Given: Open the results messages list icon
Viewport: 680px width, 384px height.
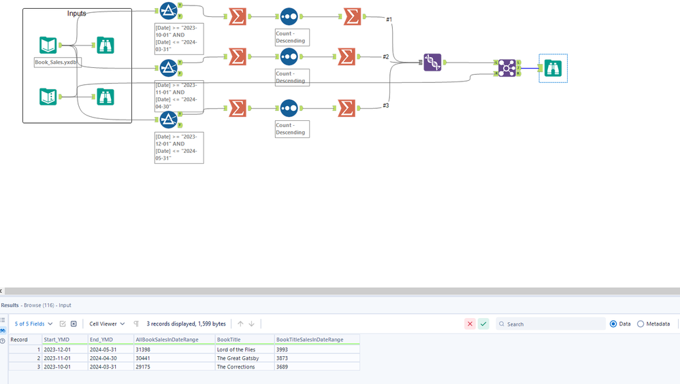Looking at the screenshot, I should click(3, 320).
